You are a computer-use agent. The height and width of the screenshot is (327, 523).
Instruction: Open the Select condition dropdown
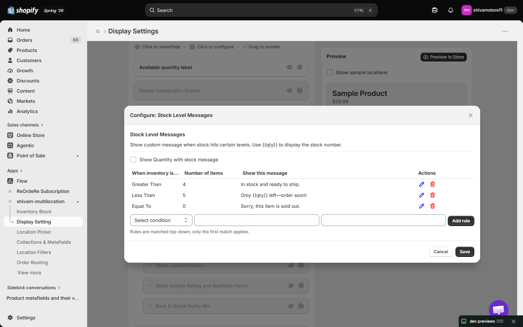(x=161, y=220)
